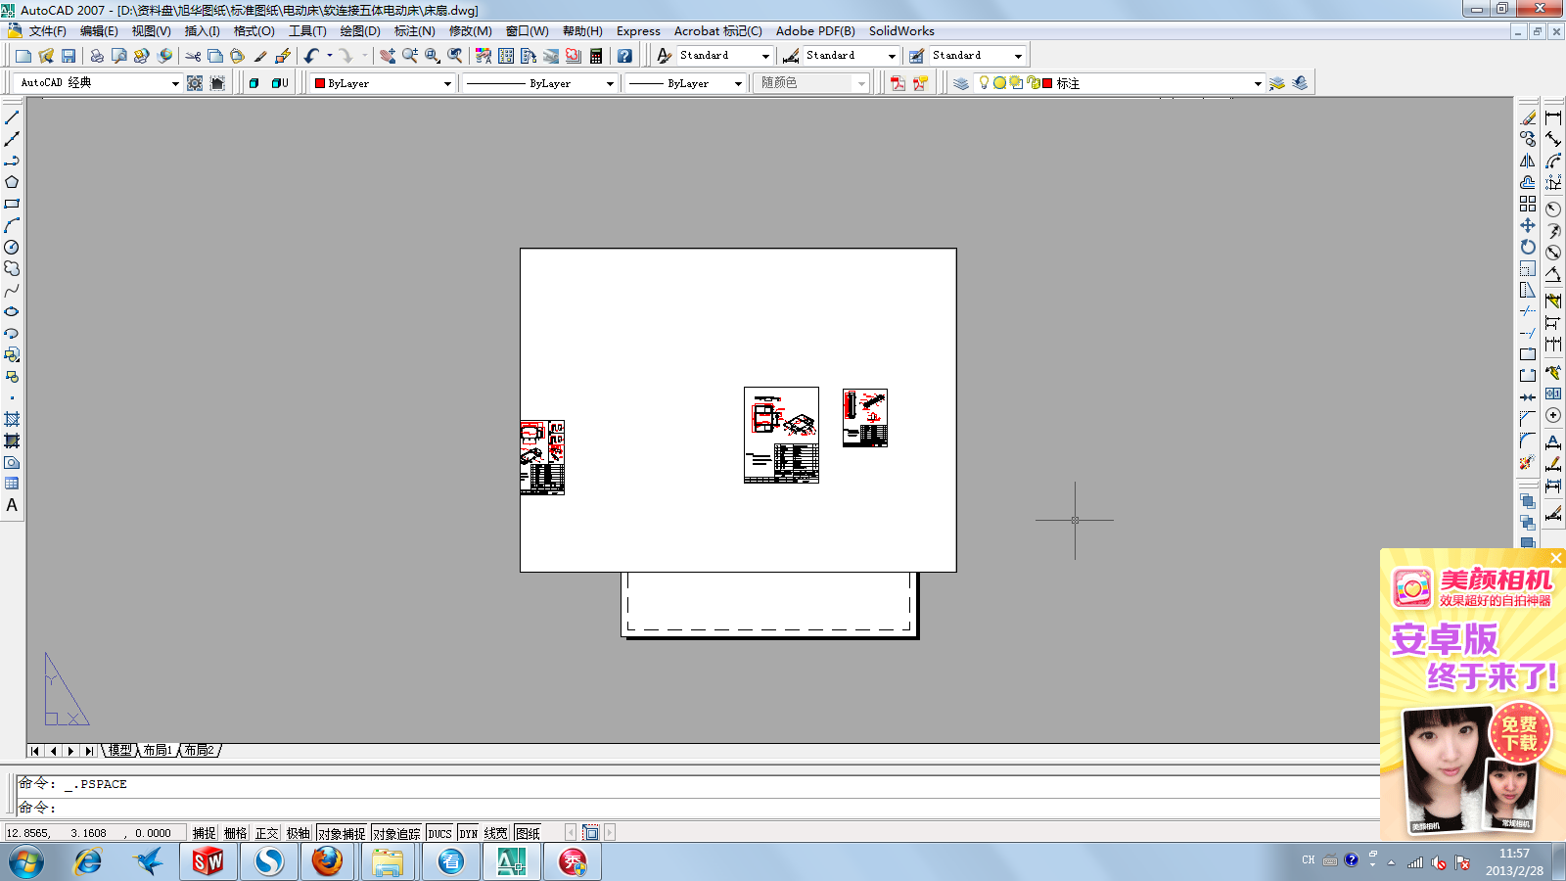Viewport: 1566px width, 881px height.
Task: Click the red layer color swatch
Action: pyautogui.click(x=1047, y=83)
